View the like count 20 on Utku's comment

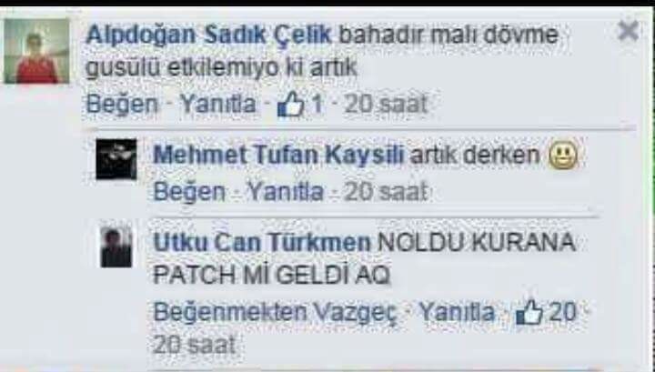[x=562, y=312]
